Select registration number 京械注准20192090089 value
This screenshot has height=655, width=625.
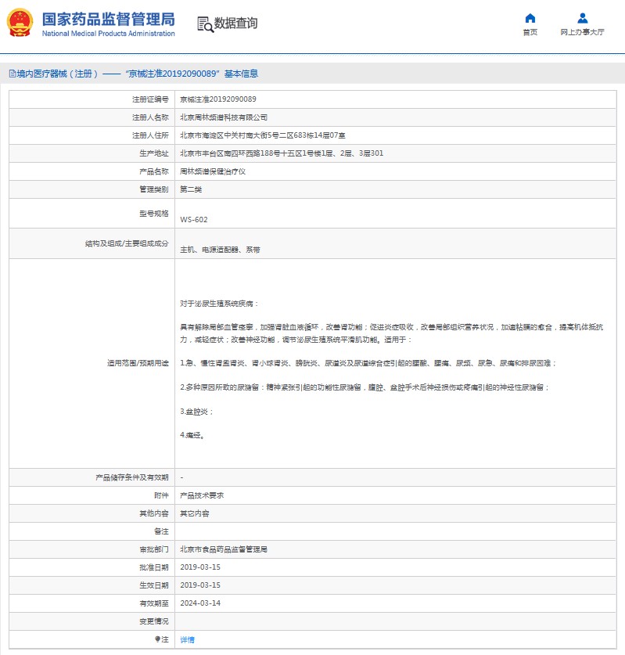tap(218, 99)
